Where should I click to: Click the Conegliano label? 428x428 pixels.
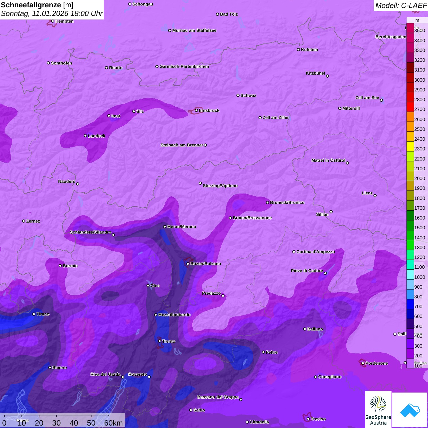[330, 377]
